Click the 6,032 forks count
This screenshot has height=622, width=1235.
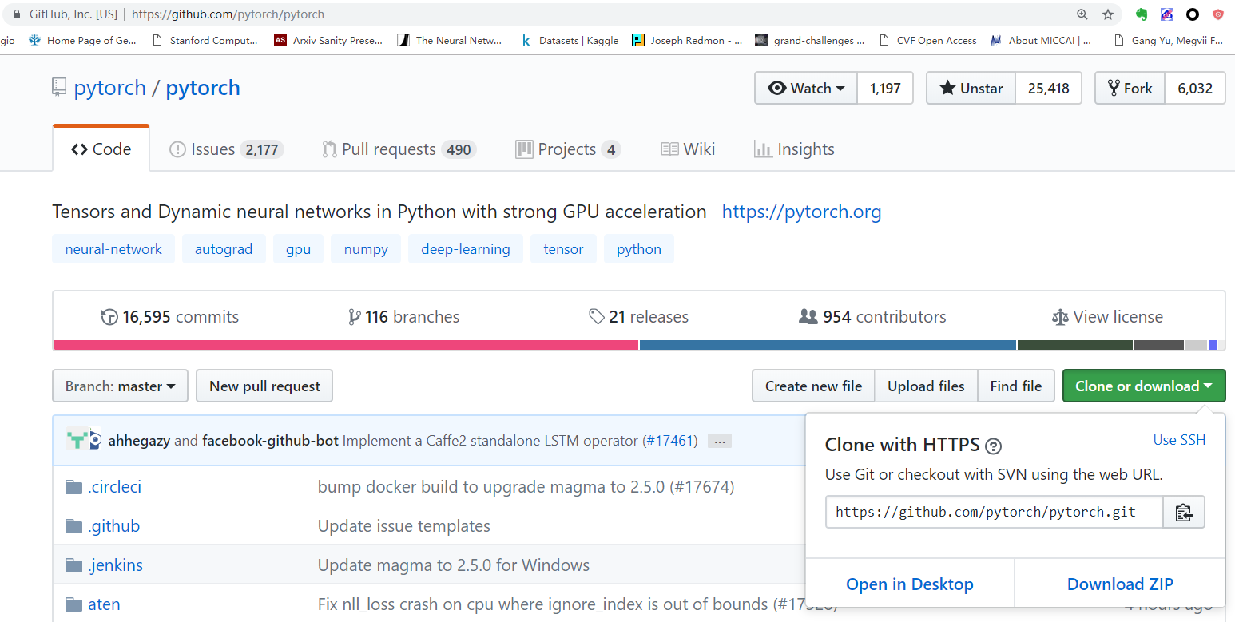[x=1195, y=89]
